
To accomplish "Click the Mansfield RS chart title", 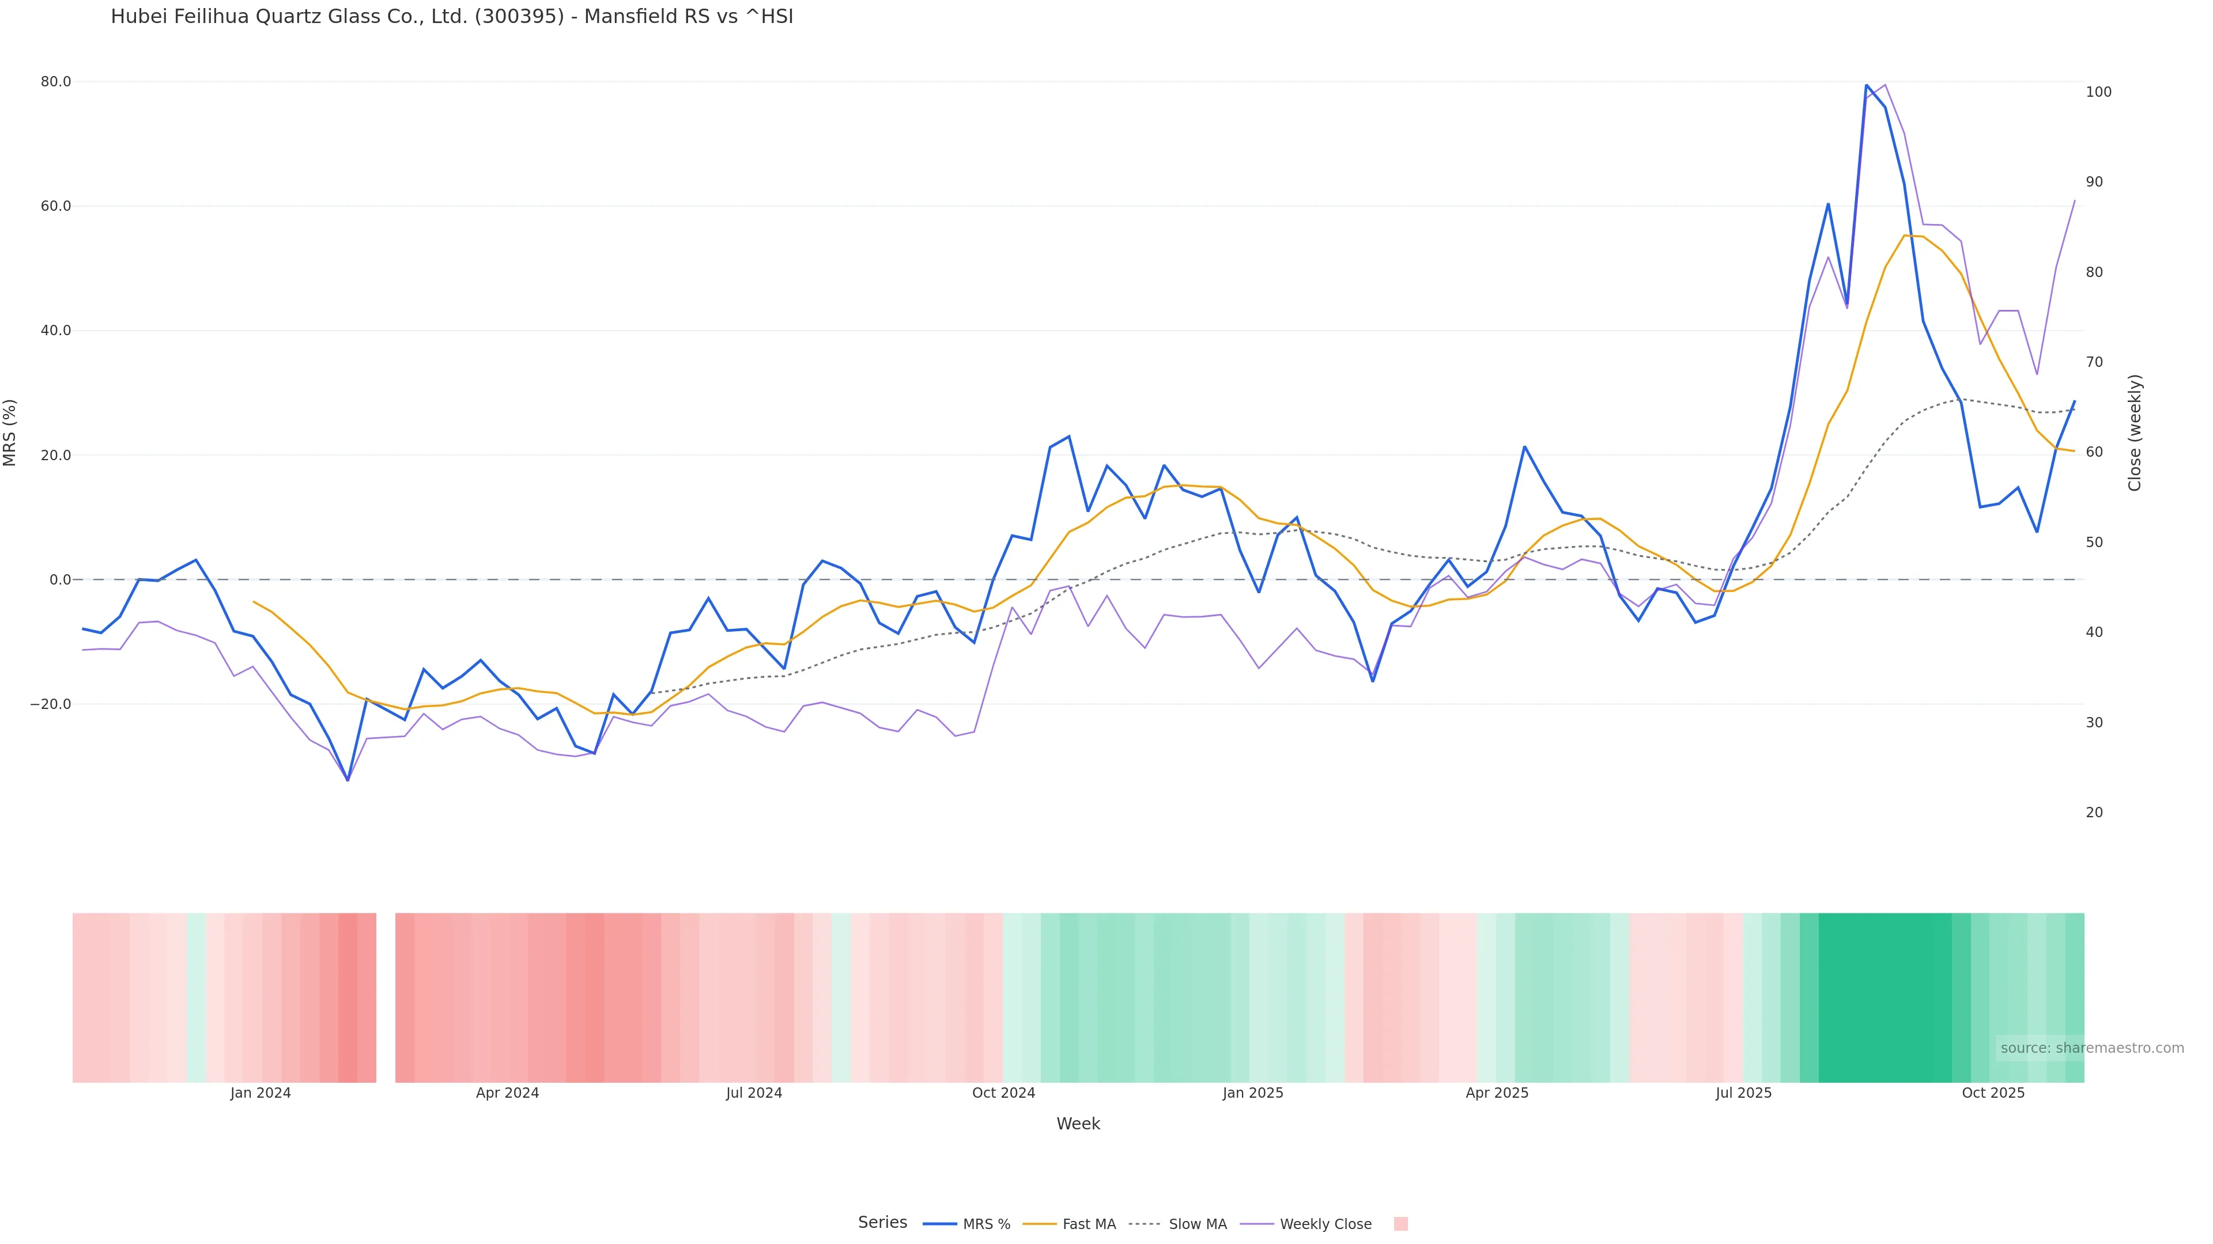I will point(452,16).
